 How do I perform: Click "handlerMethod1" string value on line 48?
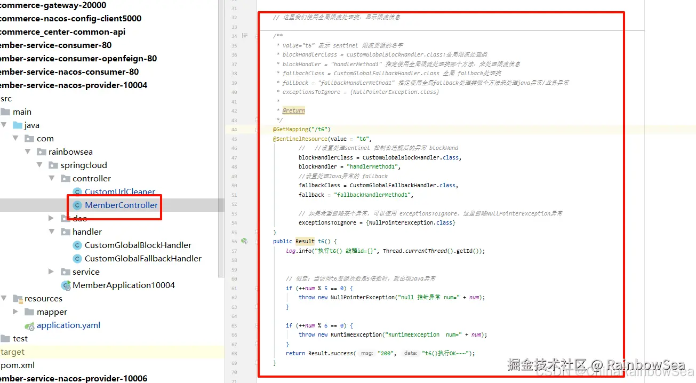(x=373, y=166)
